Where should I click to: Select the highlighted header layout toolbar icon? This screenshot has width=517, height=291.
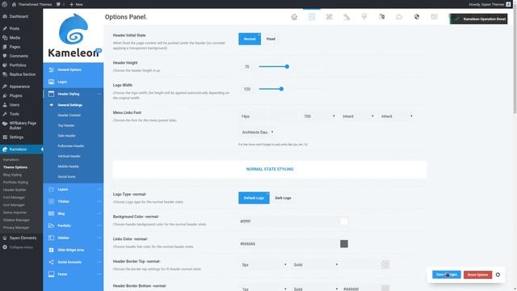click(x=312, y=17)
